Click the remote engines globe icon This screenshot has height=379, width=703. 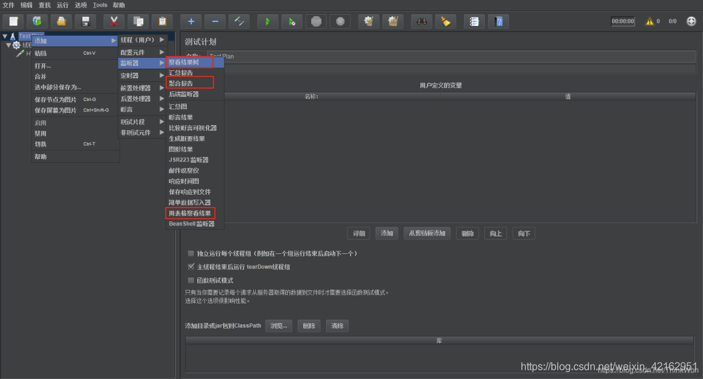point(691,21)
